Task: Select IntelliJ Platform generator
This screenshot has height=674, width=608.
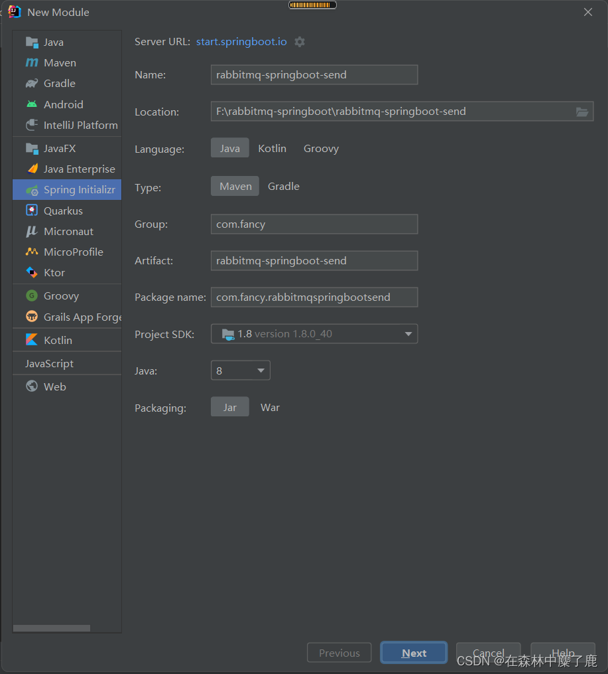Action: (67, 125)
